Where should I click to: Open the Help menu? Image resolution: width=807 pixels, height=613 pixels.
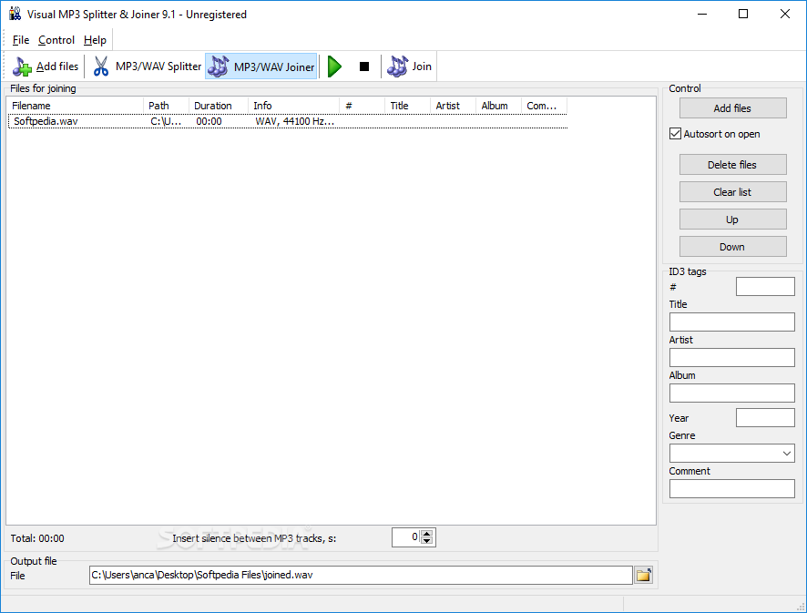pos(95,40)
